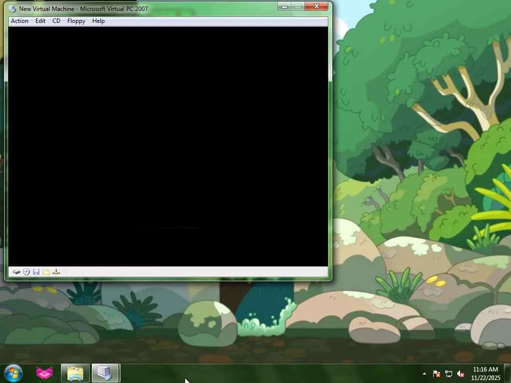Open the Help menu
511x383 pixels.
[98, 21]
